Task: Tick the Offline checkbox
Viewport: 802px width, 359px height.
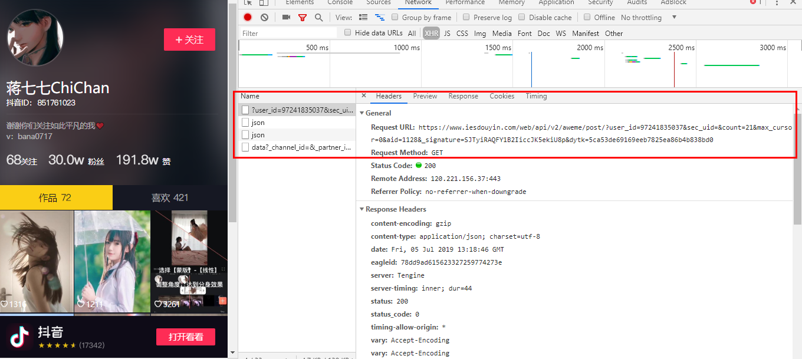Action: [587, 17]
